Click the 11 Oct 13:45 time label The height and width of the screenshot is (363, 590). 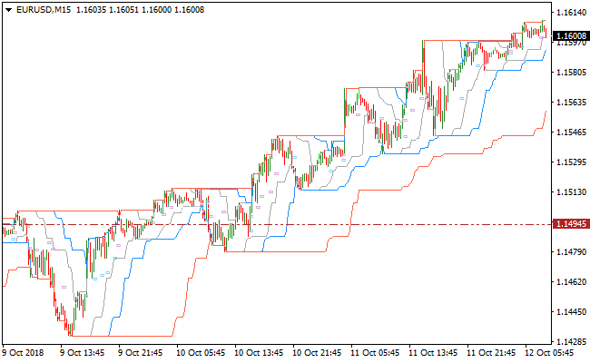tap(434, 353)
